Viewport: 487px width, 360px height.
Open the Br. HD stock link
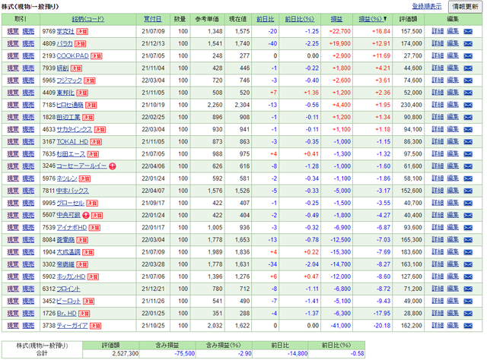pyautogui.click(x=66, y=314)
